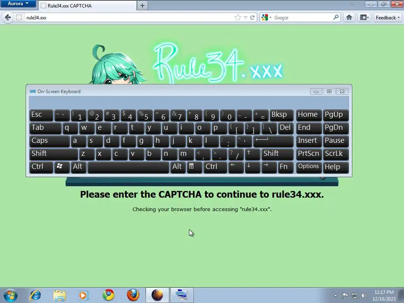Click the browser back arrow button

(x=8, y=17)
